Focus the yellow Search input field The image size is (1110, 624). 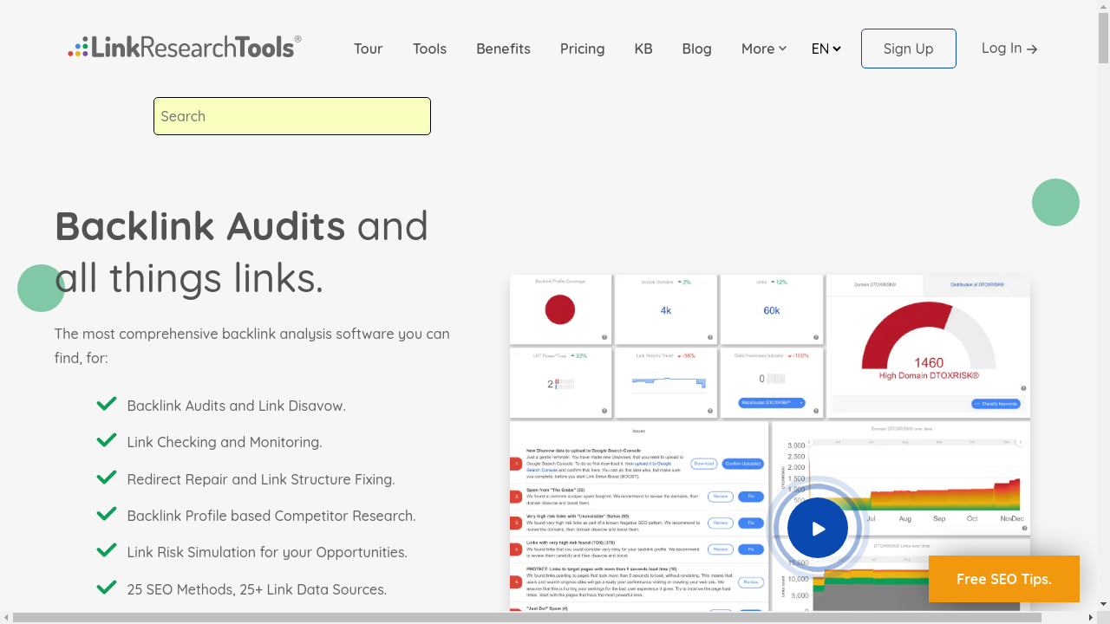(x=292, y=116)
